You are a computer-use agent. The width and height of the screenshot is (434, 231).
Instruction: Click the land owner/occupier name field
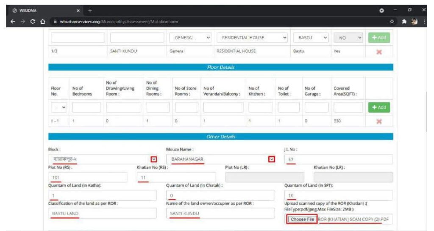(x=220, y=213)
